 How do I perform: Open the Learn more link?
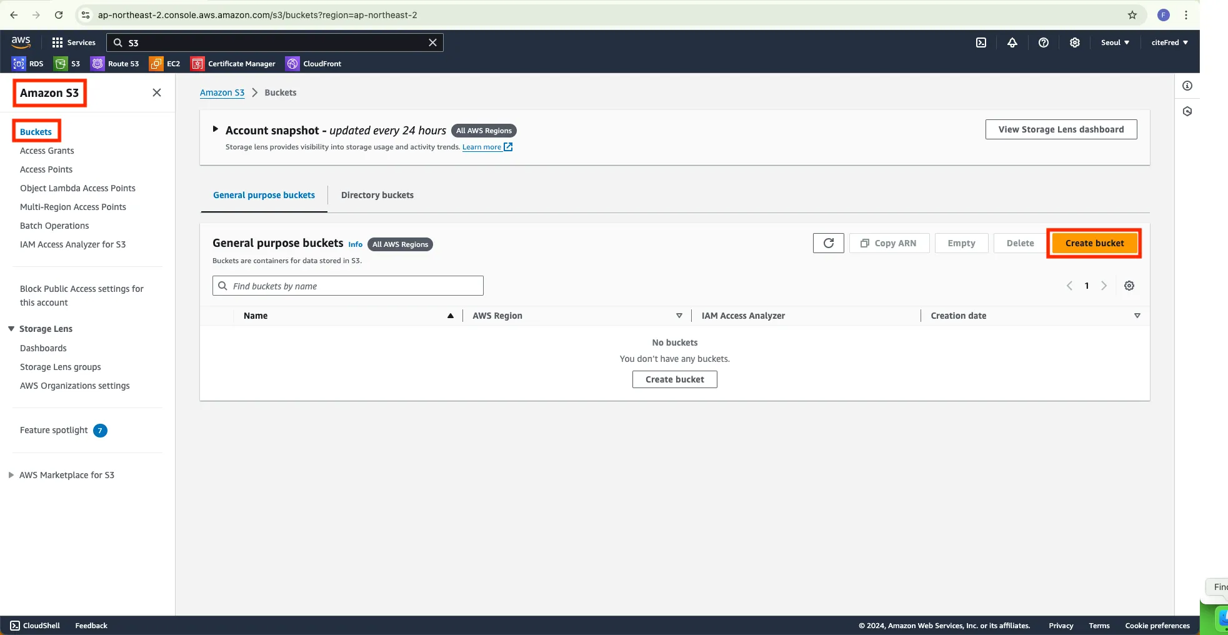(487, 147)
